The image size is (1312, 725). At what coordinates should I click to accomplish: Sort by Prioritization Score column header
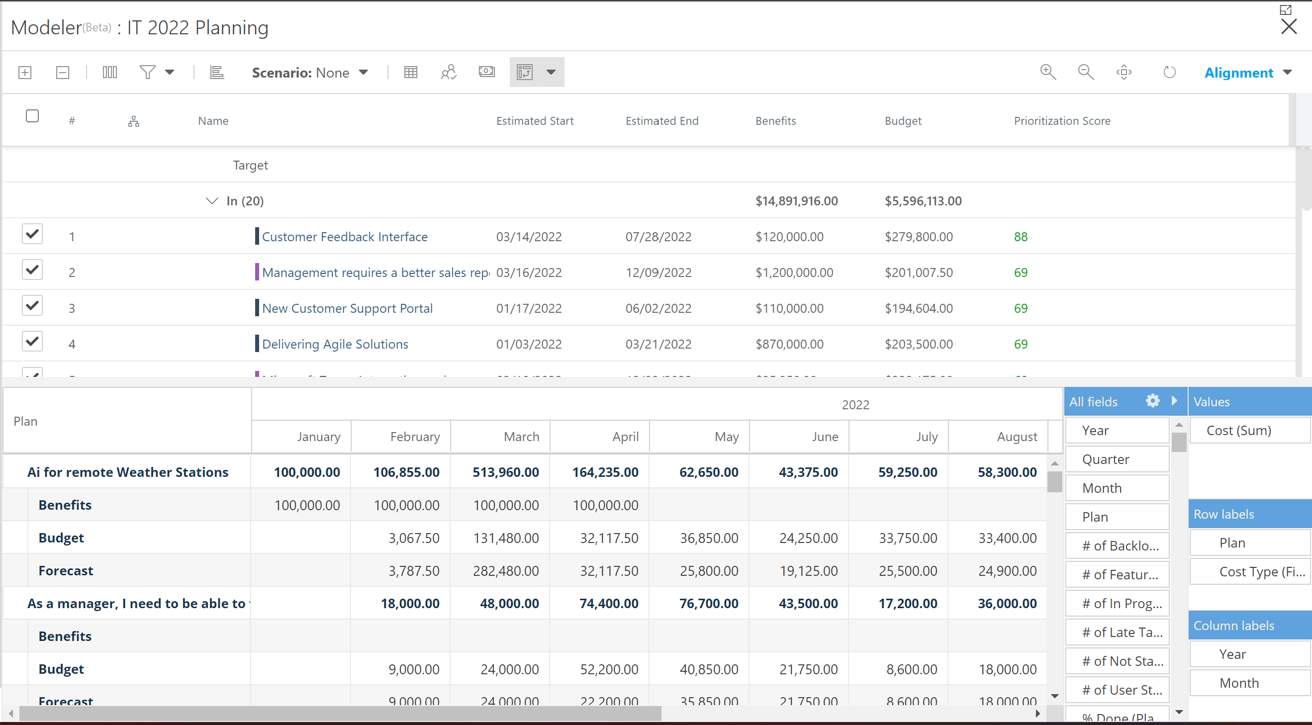tap(1062, 121)
